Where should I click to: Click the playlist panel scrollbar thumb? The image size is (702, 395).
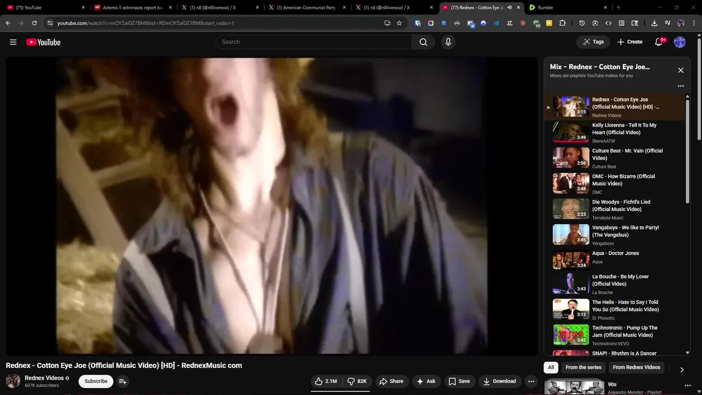(688, 152)
